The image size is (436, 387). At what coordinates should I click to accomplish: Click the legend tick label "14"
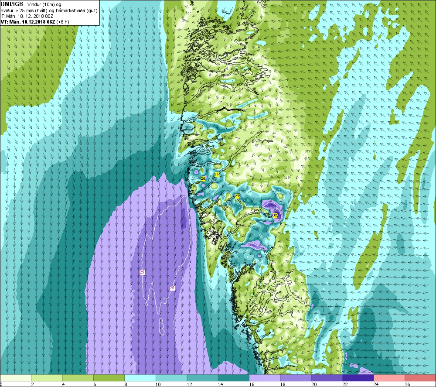coord(220,384)
